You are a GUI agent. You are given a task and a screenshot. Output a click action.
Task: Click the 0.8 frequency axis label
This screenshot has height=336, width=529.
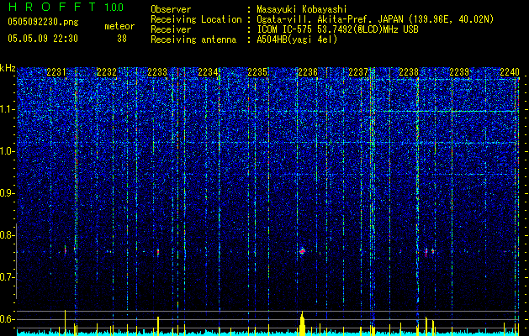[8, 235]
